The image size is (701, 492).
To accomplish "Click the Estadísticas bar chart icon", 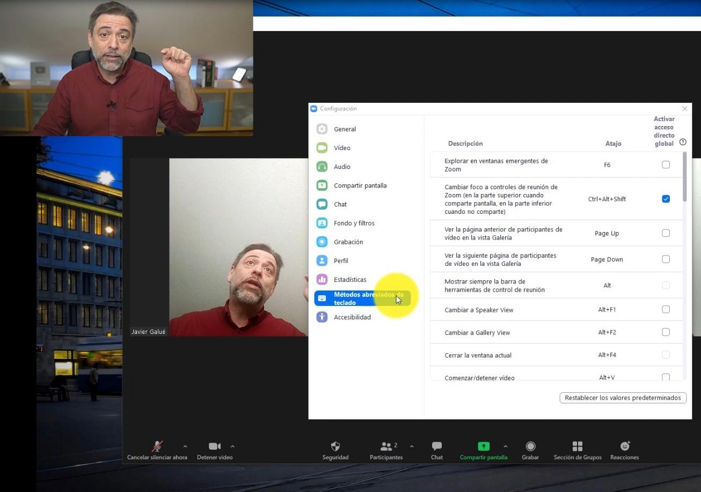I will pyautogui.click(x=322, y=279).
